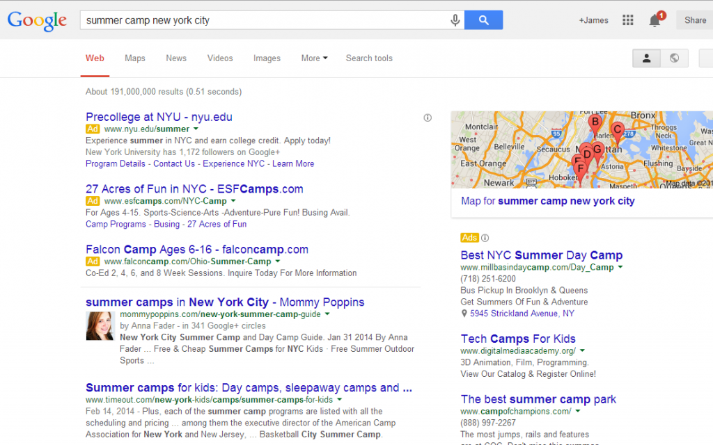This screenshot has width=713, height=445.
Task: Open Tech Camps For Kids ad
Action: coord(518,339)
